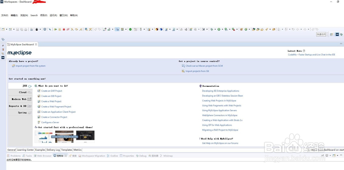The width and height of the screenshot is (344, 170).
Task: Click the grid table toolbar icon
Action: (x=122, y=29)
